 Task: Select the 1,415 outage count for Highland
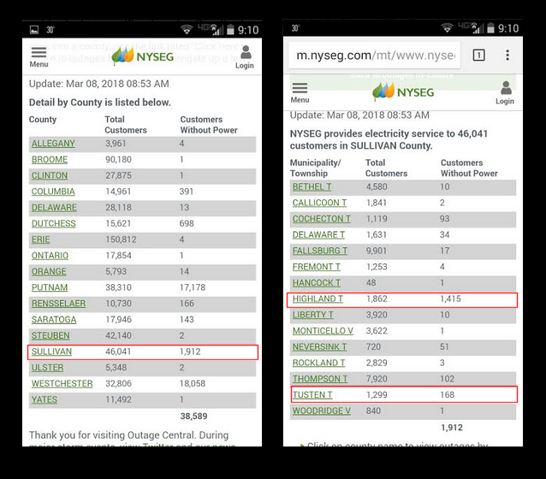pyautogui.click(x=450, y=299)
